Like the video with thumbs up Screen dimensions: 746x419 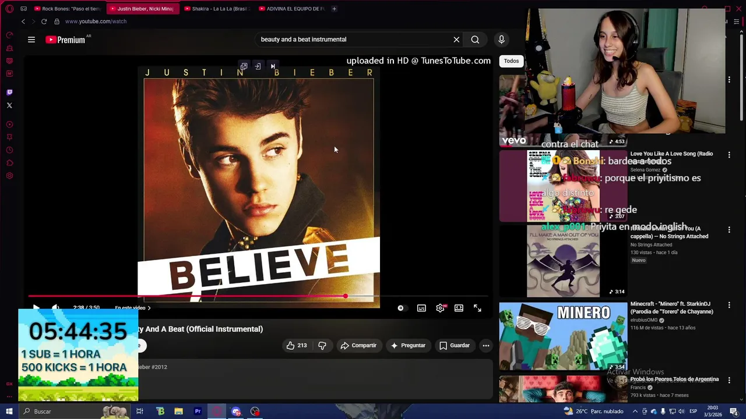tap(297, 346)
